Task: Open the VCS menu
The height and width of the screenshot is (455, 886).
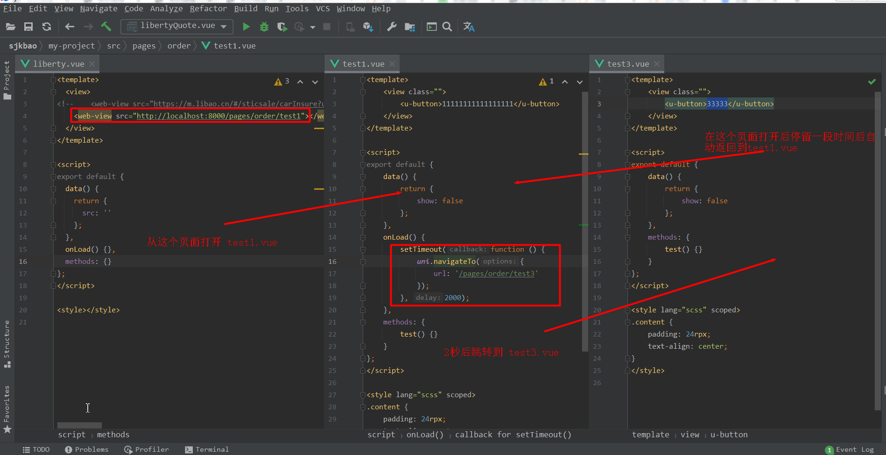Action: coord(323,8)
